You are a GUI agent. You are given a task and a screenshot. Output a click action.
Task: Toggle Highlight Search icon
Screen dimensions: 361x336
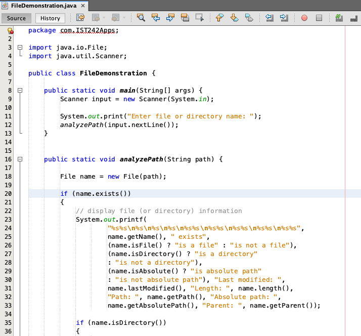coord(185,18)
